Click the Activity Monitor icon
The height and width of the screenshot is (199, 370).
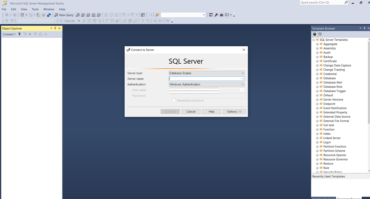pos(143,15)
